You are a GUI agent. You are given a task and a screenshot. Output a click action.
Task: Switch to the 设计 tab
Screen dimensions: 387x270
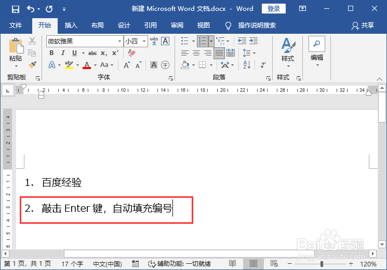124,25
